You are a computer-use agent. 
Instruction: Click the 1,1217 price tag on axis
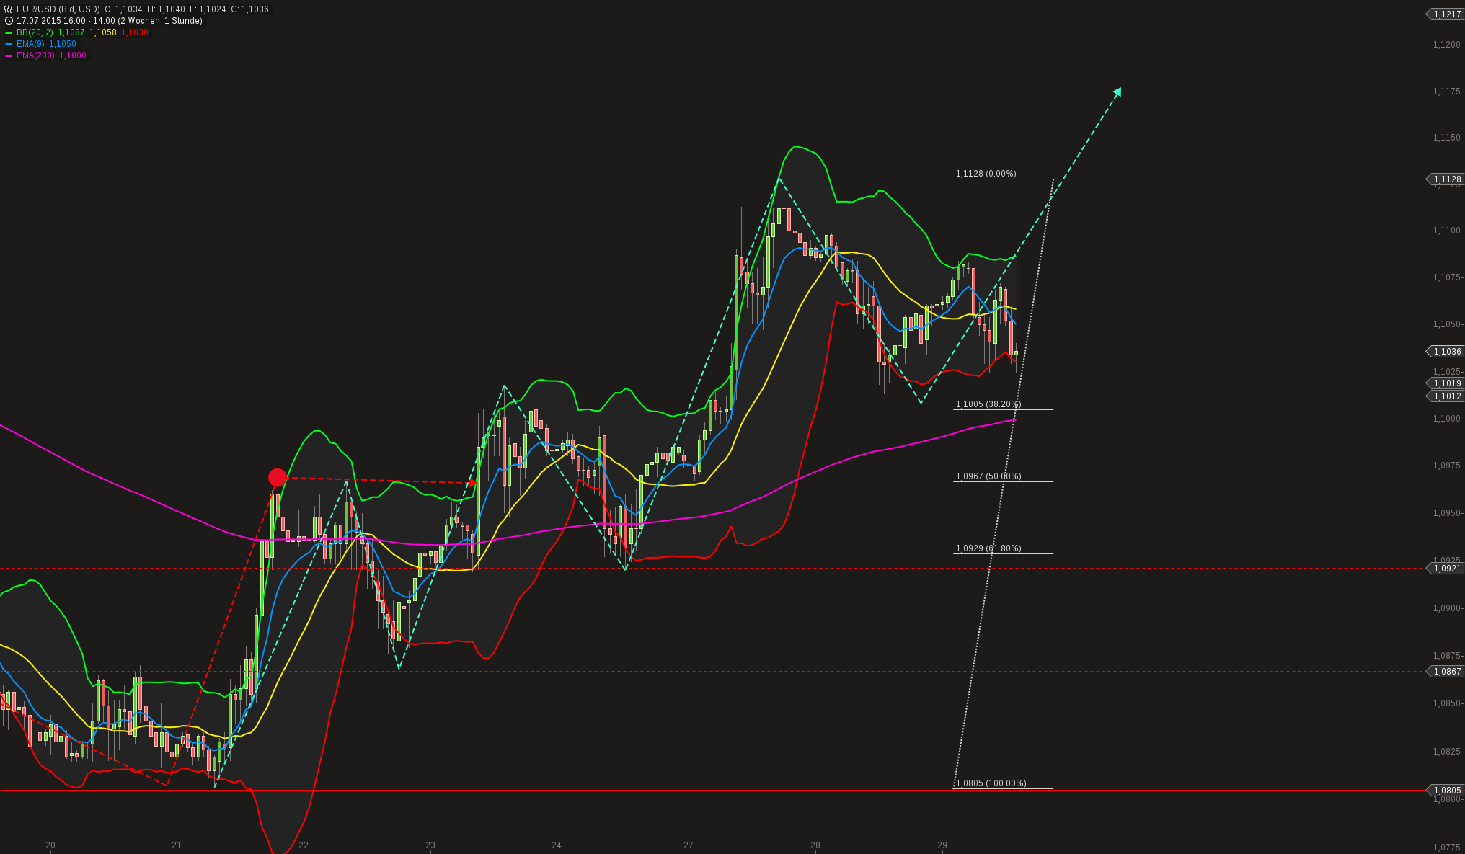(1446, 14)
